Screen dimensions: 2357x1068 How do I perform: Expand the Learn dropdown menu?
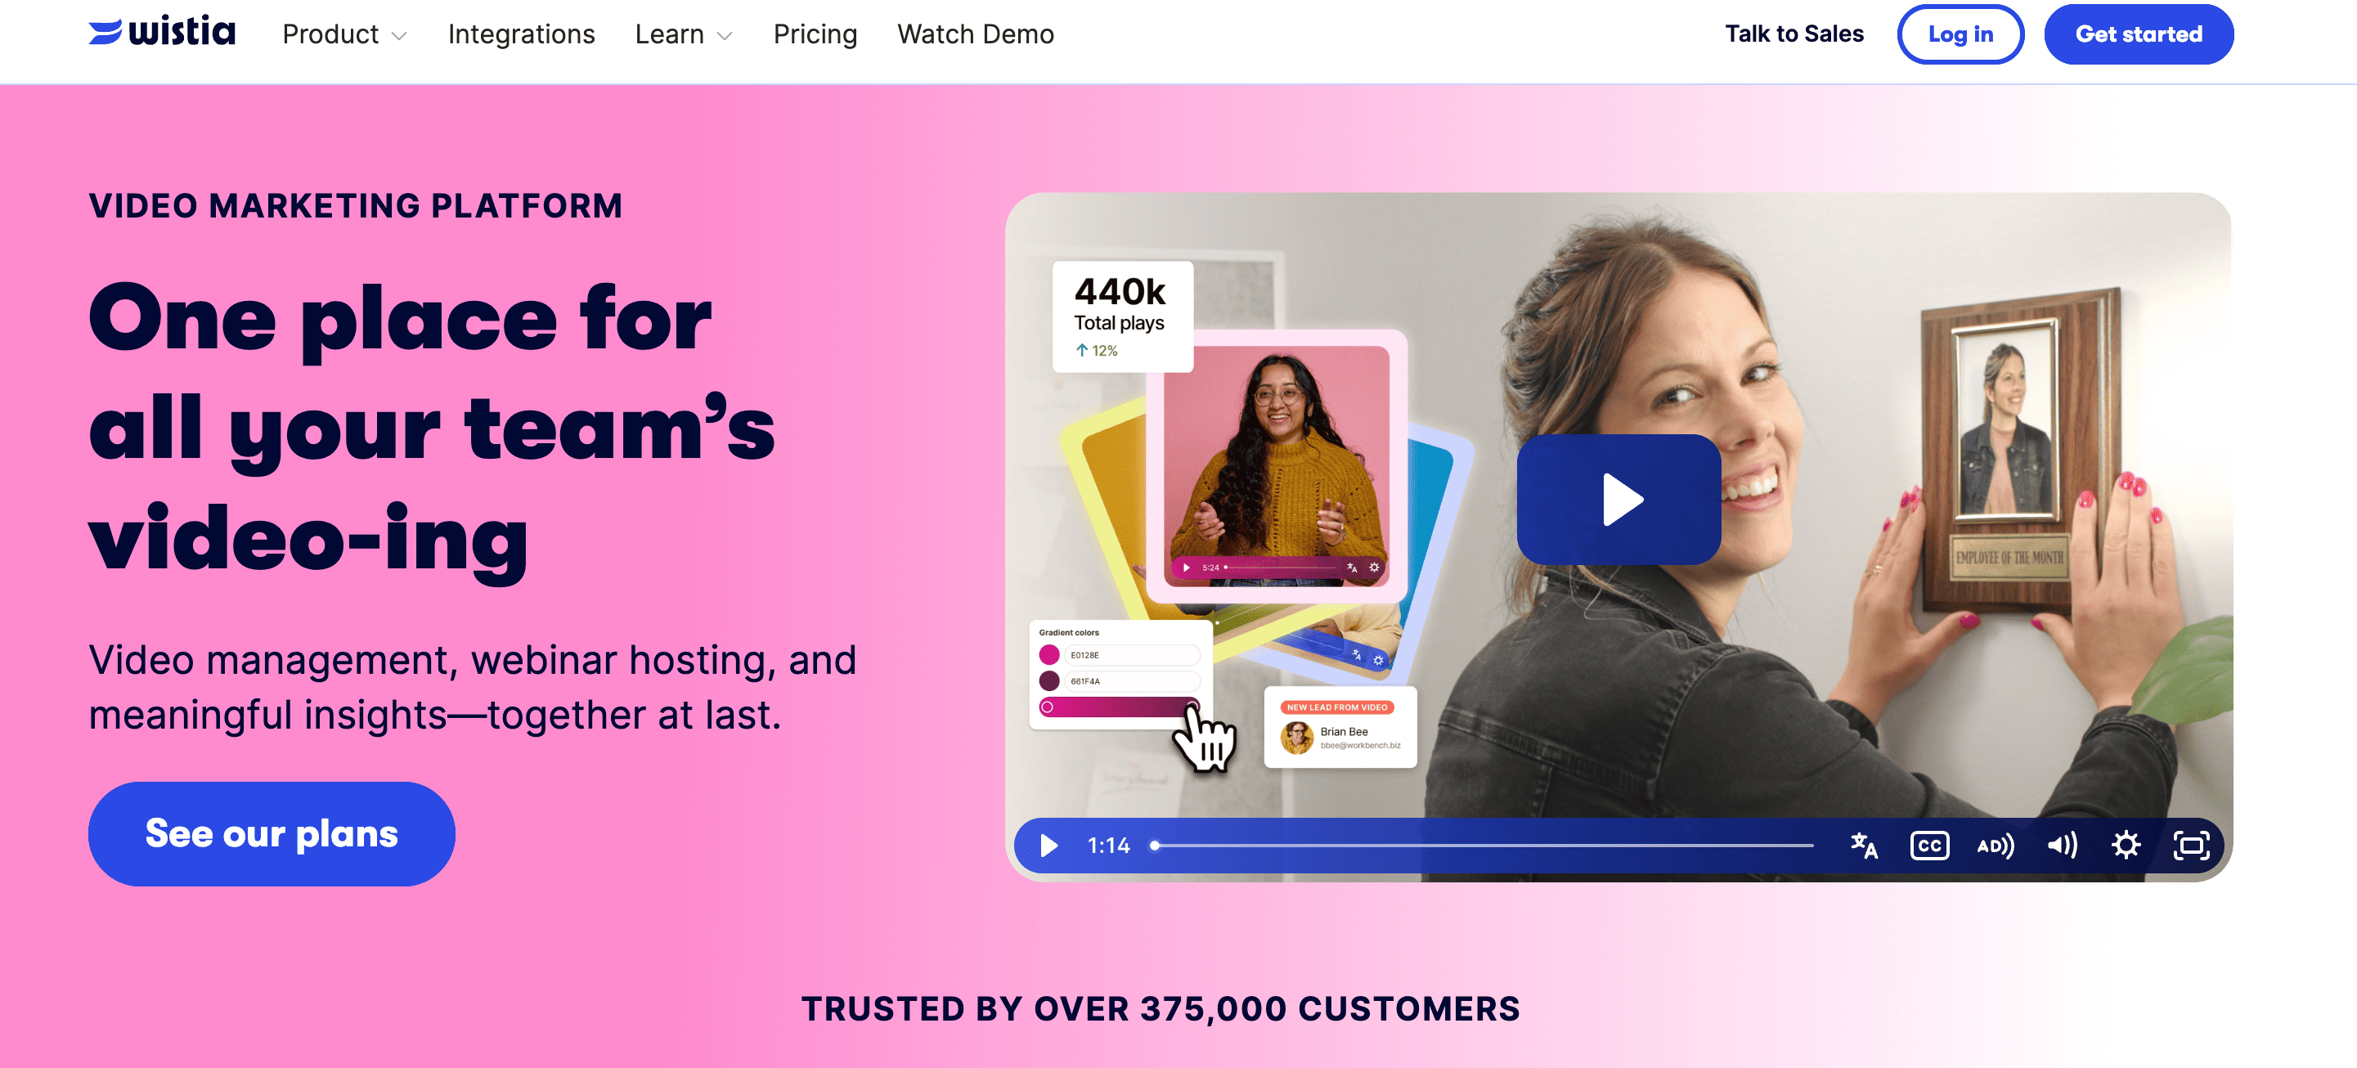coord(684,35)
